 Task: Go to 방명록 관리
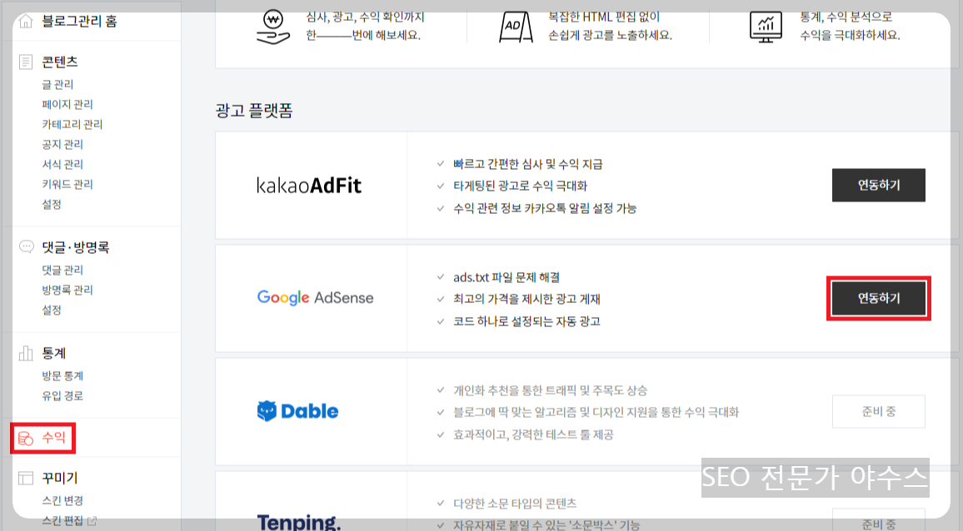point(67,290)
